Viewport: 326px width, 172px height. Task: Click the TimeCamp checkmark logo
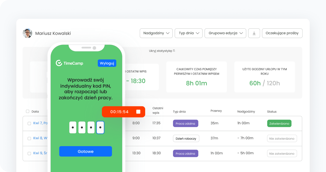click(x=59, y=63)
